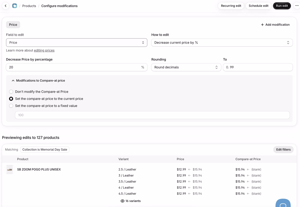Viewport: 300px width, 207px height.
Task: Click 16 variants text
Action: [x=133, y=201]
